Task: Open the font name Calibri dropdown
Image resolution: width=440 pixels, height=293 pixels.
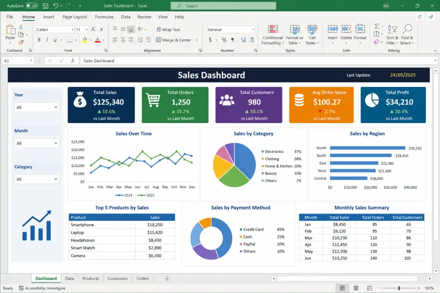Action: tap(73, 29)
